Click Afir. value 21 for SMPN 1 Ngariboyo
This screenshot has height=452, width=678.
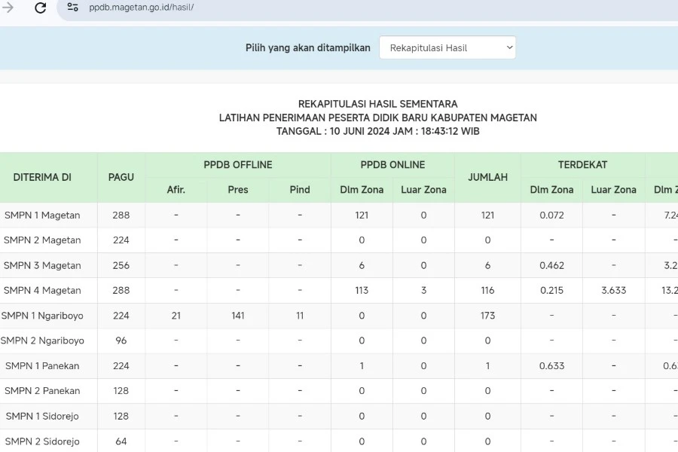click(176, 316)
